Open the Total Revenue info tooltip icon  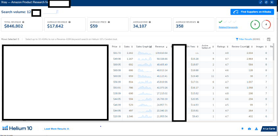coord(23,22)
